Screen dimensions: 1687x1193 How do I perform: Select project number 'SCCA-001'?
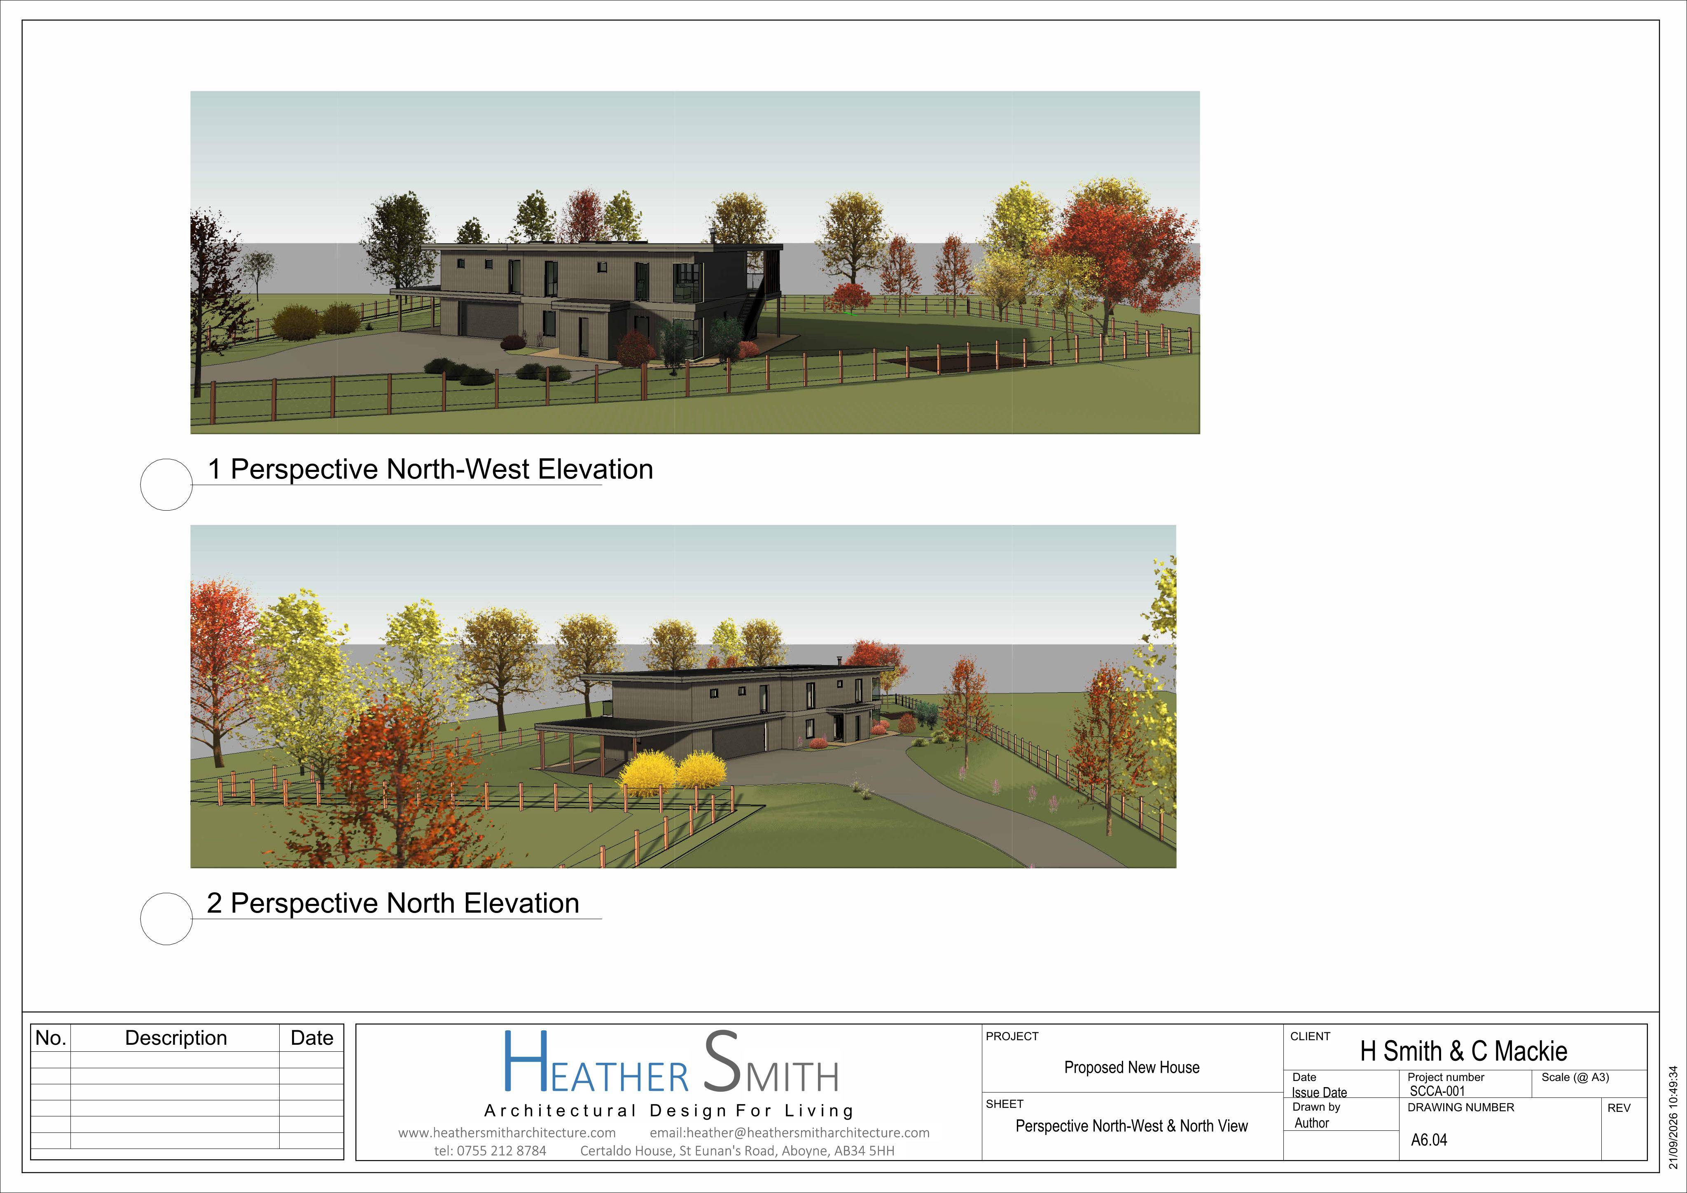[1437, 1092]
